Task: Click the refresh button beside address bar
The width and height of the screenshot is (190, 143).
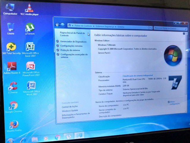Action: click(x=151, y=28)
